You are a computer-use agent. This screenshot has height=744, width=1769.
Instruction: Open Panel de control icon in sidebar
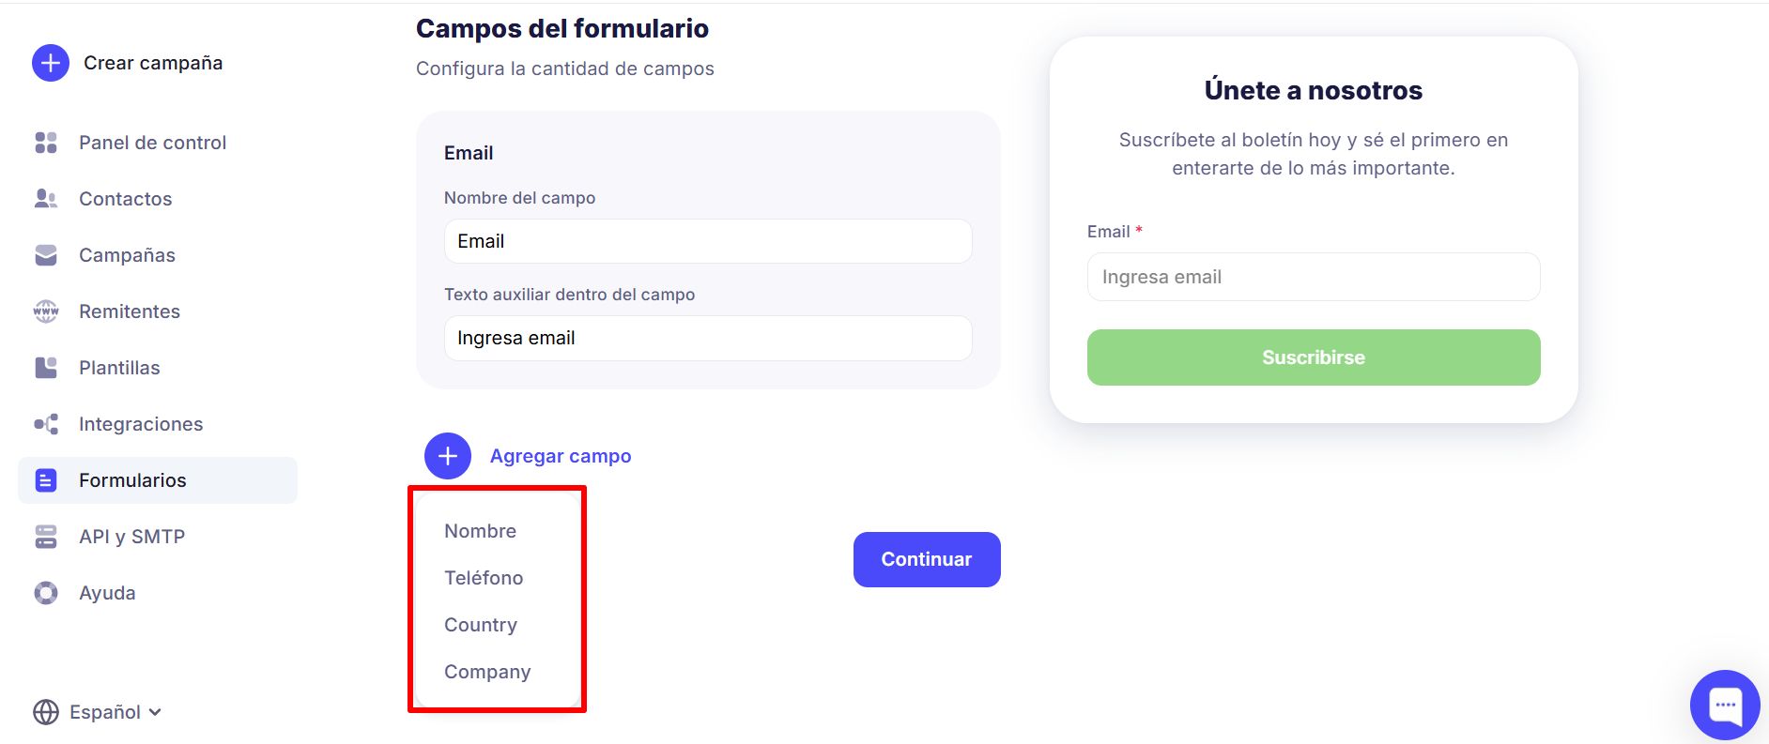click(x=46, y=143)
